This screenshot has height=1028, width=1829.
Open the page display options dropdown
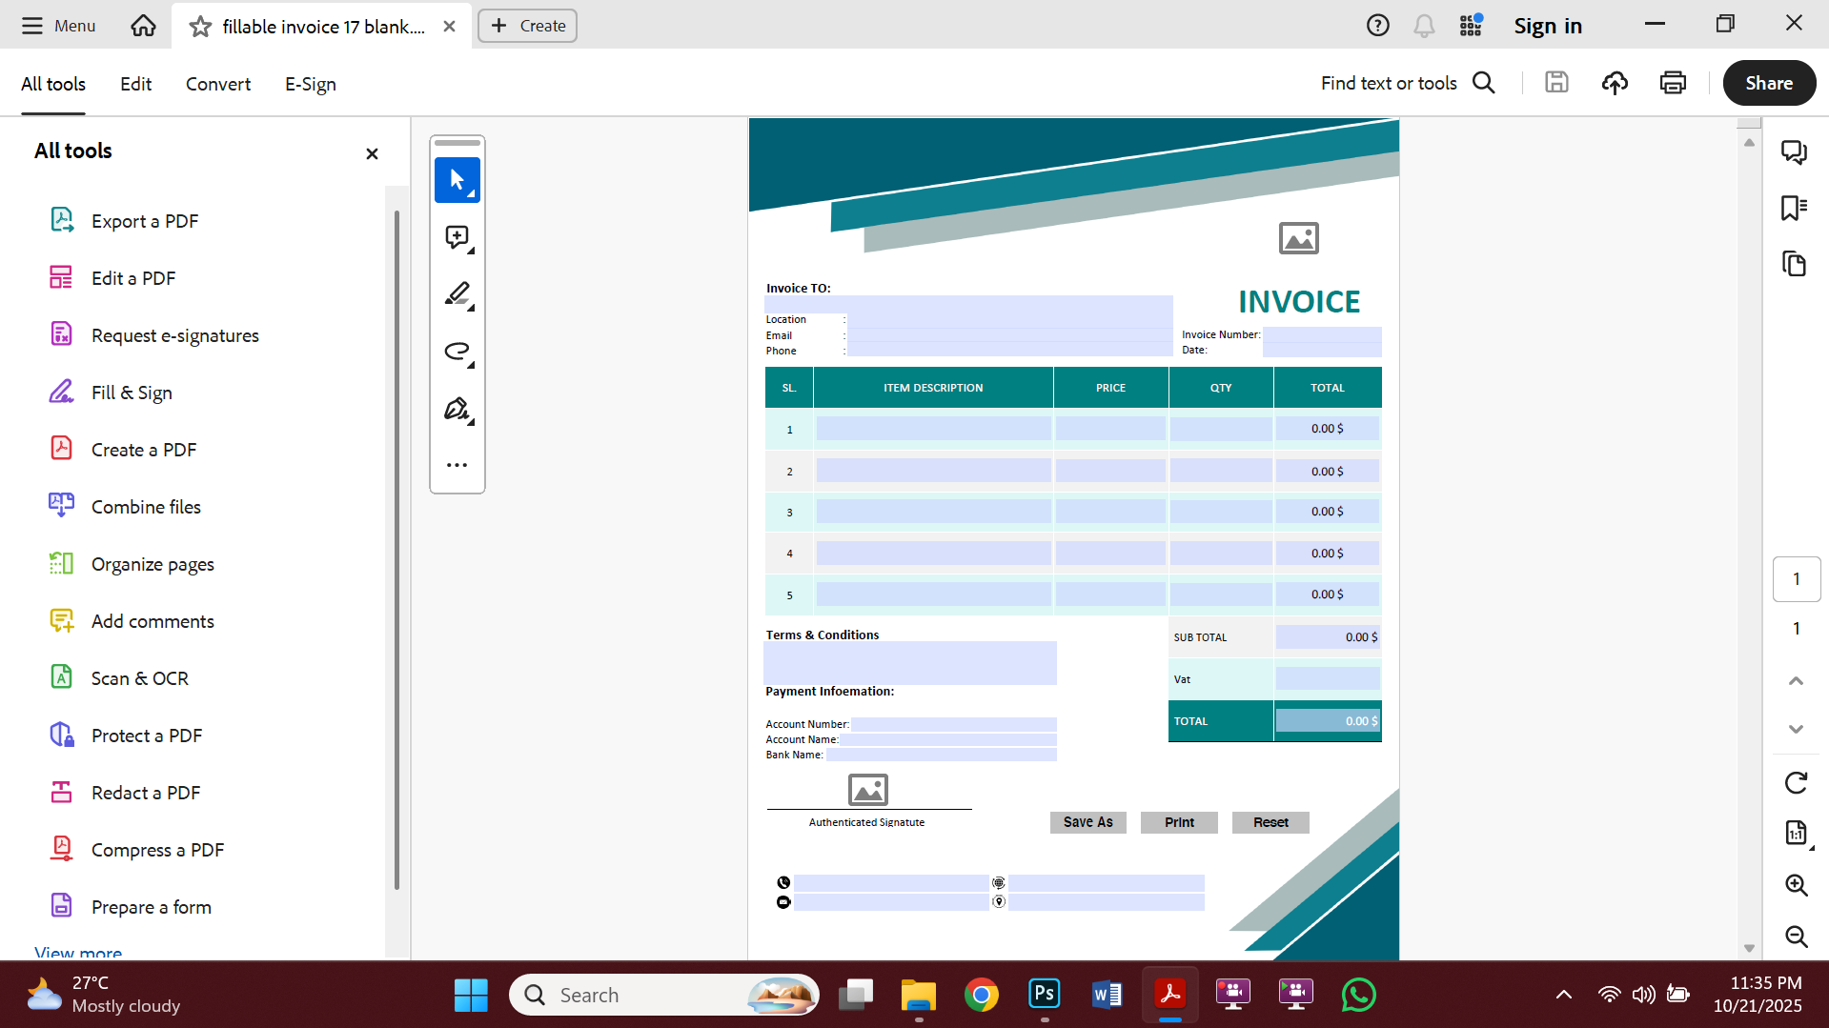tap(1797, 834)
